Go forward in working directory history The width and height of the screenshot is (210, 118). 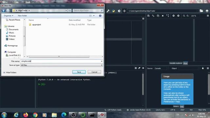(124, 11)
